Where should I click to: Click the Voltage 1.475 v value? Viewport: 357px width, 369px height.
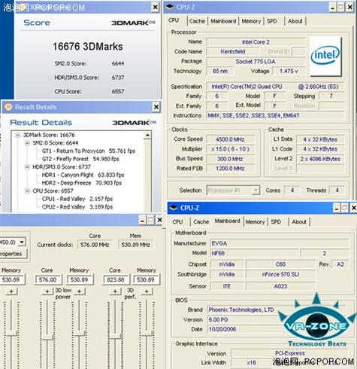point(289,71)
